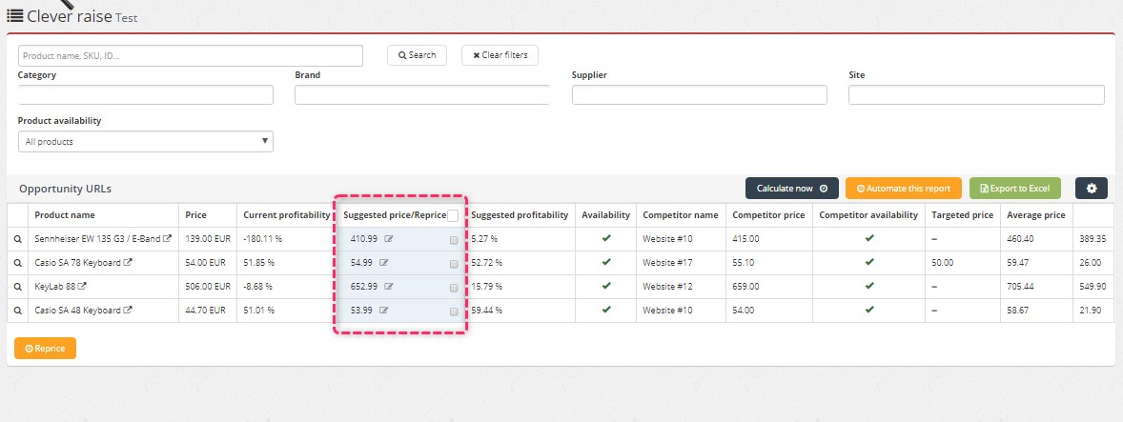
Task: Open external link icon for Casio SA 78 Keyboard
Action: coord(128,263)
